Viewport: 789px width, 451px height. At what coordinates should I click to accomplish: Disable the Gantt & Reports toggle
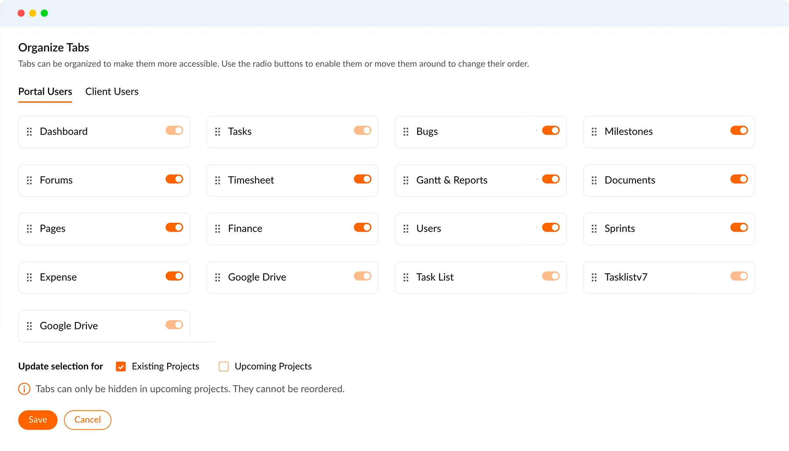tap(551, 179)
